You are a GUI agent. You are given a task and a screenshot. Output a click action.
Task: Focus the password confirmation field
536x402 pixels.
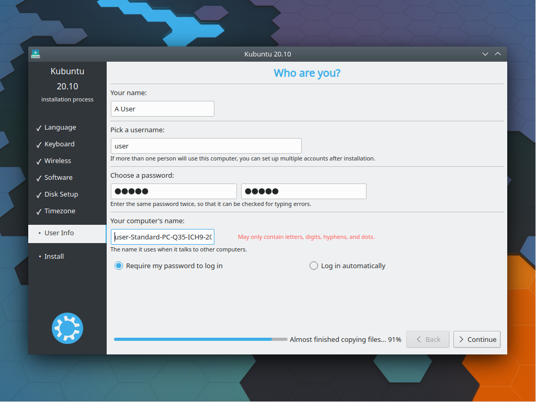tap(303, 191)
